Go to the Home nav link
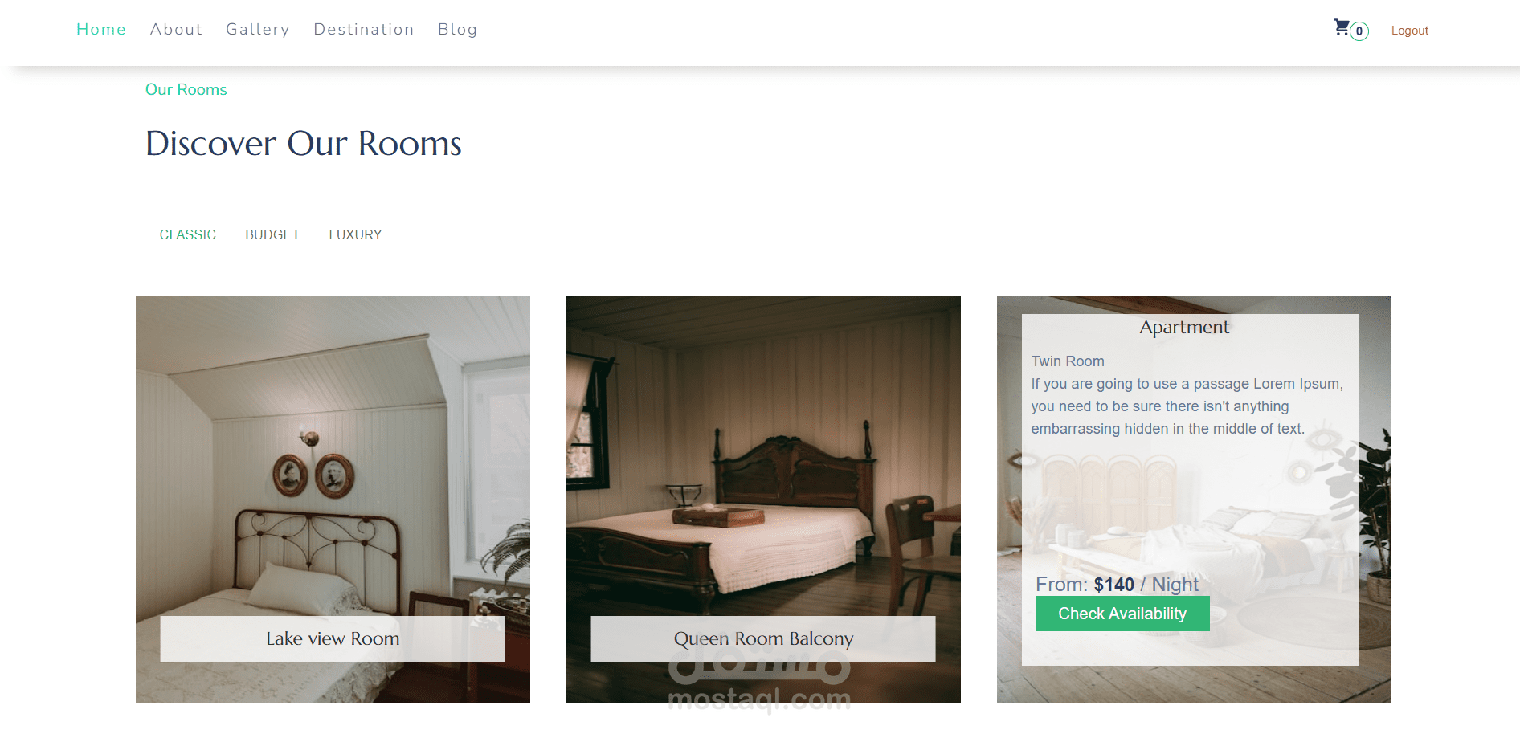The height and width of the screenshot is (730, 1520). 101,30
